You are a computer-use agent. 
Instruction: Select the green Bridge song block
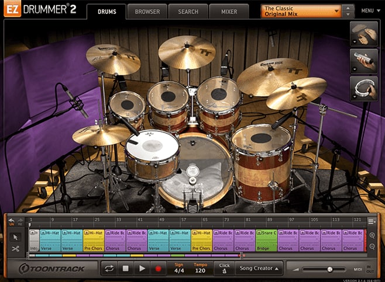click(266, 241)
